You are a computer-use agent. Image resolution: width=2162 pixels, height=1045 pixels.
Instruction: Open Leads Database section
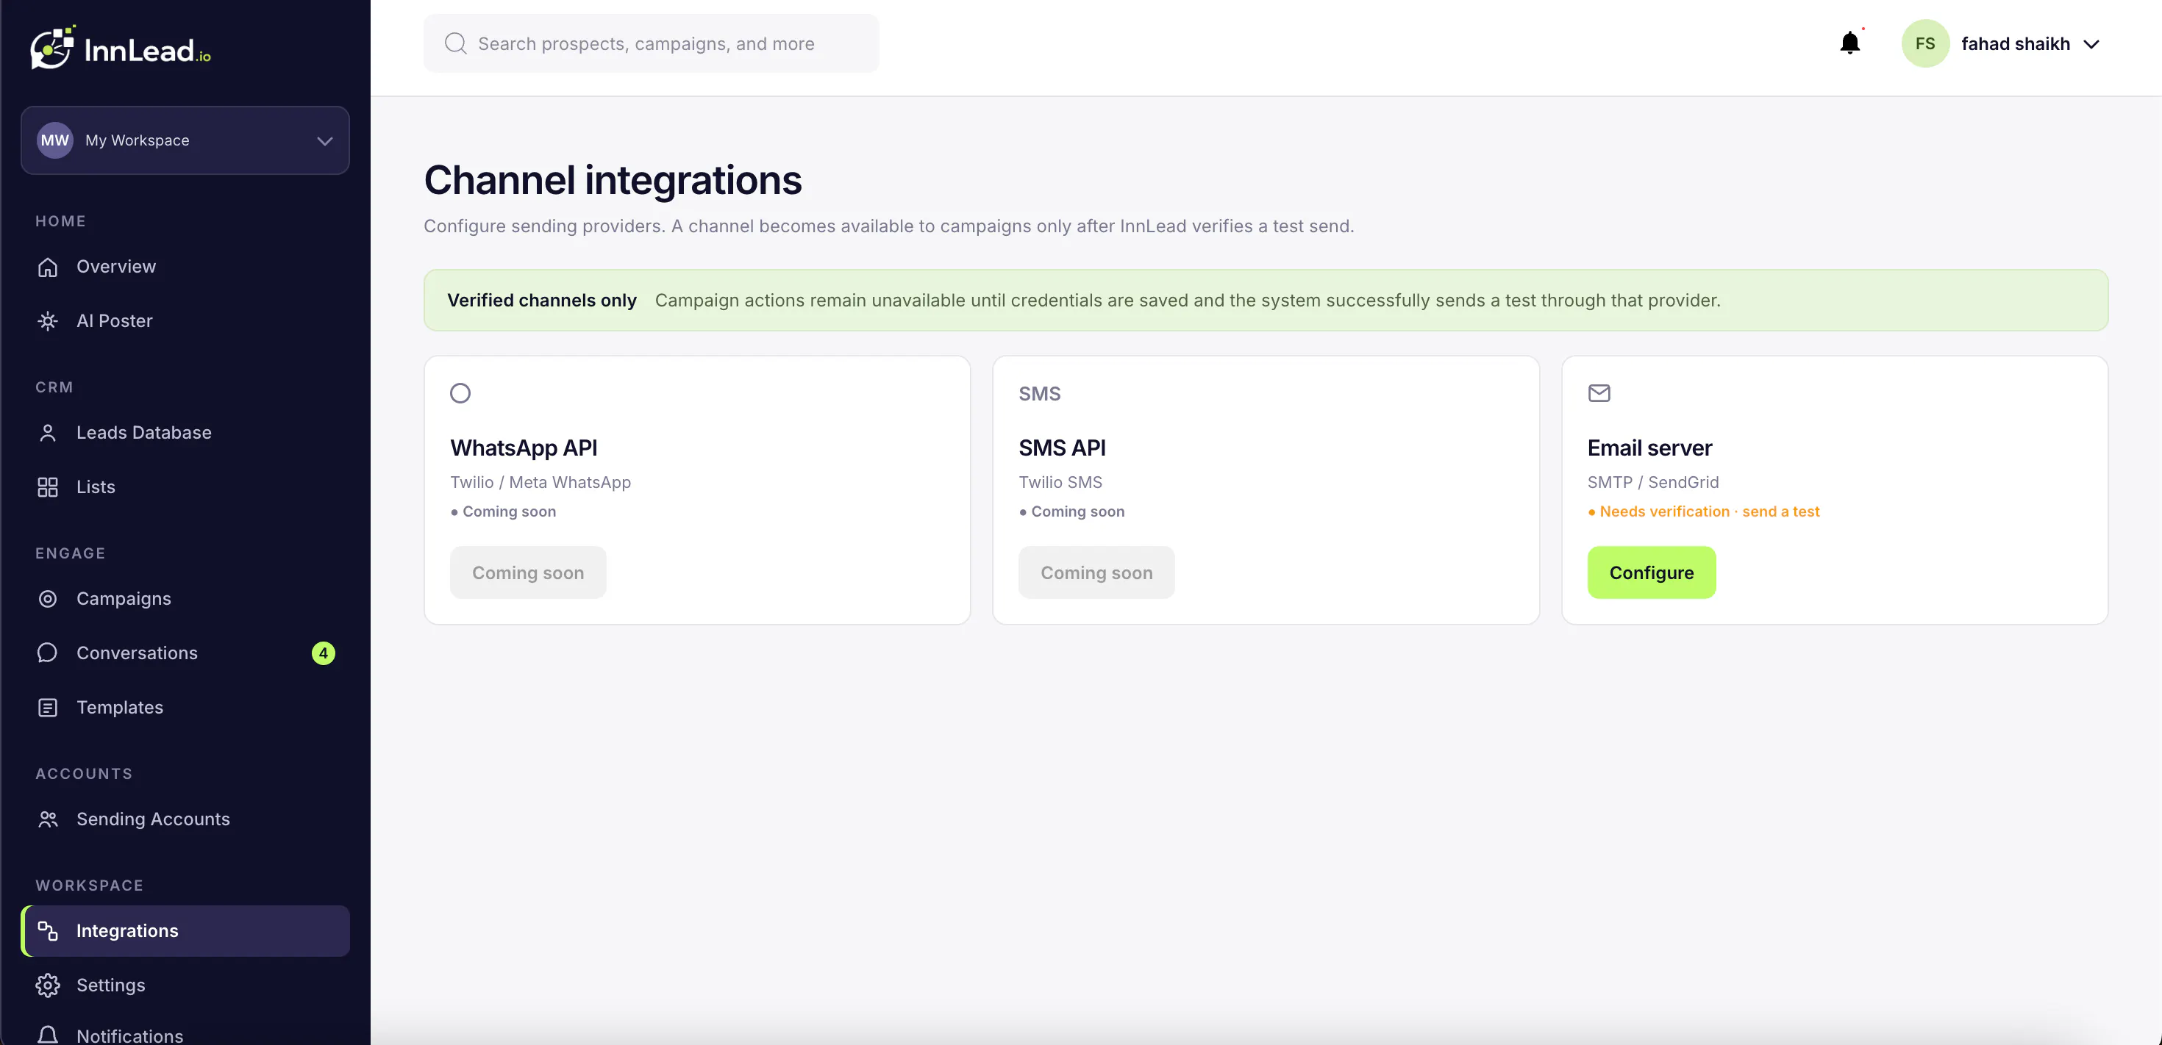pos(185,433)
